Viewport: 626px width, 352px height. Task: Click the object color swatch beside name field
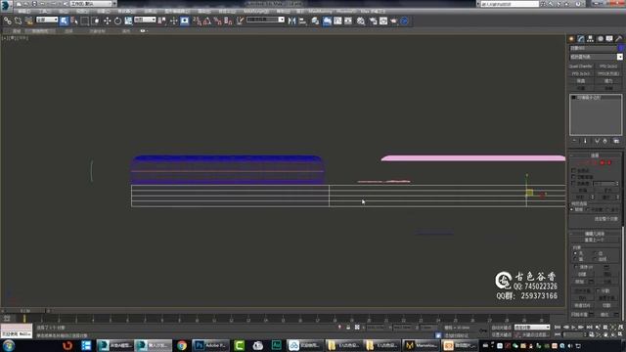[x=620, y=48]
